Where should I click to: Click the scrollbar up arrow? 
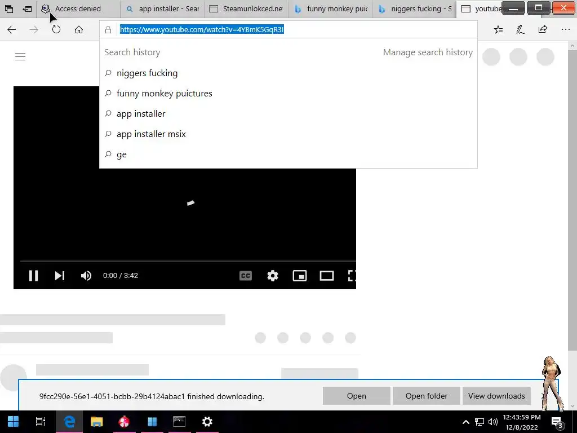572,46
